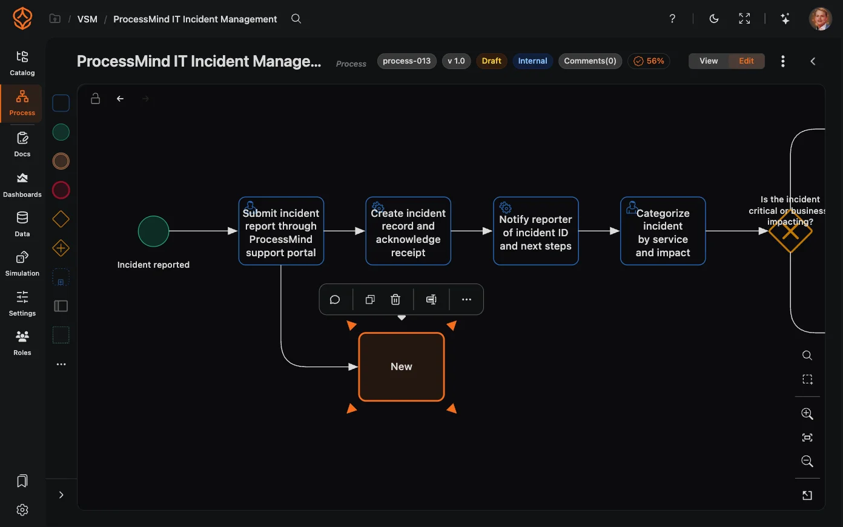843x527 pixels.
Task: Expand the left sidebar chevron
Action: pyautogui.click(x=61, y=495)
